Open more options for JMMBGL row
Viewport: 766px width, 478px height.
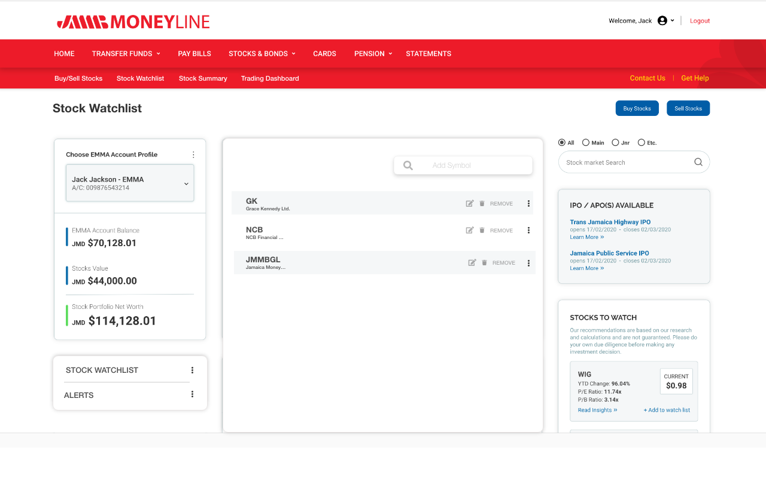(528, 263)
